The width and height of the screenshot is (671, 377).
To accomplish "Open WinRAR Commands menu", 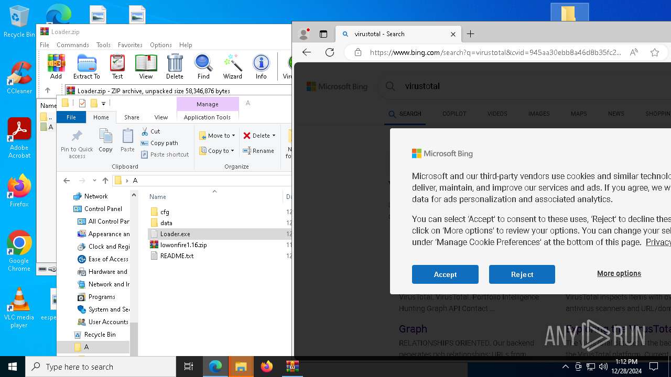I will pos(73,45).
